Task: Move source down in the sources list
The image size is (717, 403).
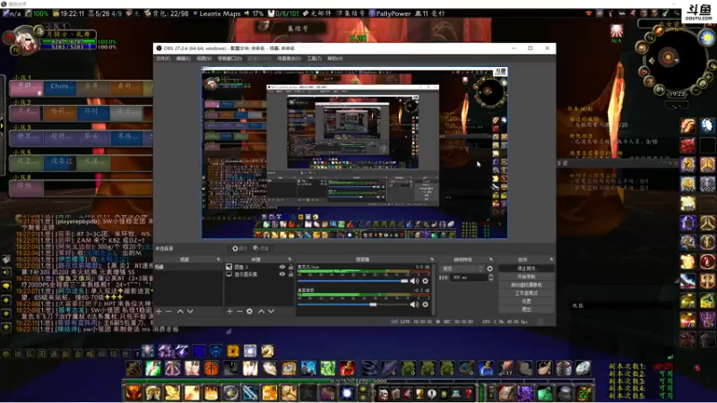Action: [x=272, y=311]
